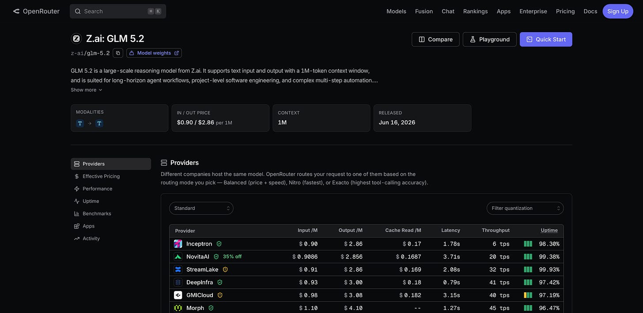Click StreamLake's orange shield badge

tap(225, 269)
